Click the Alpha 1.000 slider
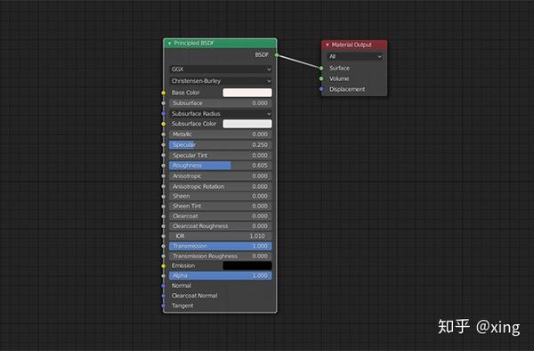Viewport: 534px width, 351px height. pos(221,275)
